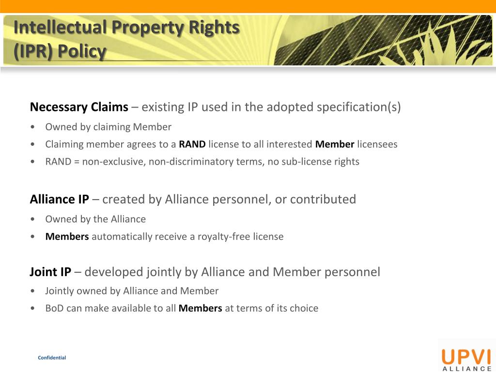Click the solar panel header image
The width and height of the screenshot is (496, 372).
383,40
